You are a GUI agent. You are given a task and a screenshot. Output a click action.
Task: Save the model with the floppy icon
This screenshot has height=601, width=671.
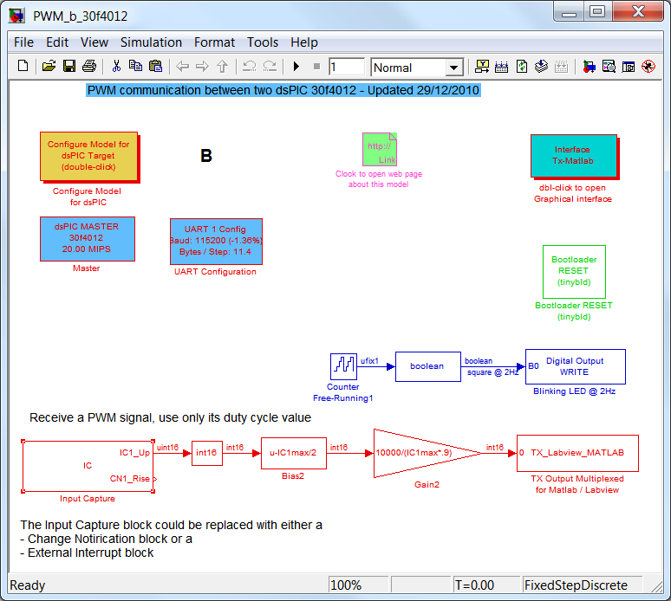(69, 67)
